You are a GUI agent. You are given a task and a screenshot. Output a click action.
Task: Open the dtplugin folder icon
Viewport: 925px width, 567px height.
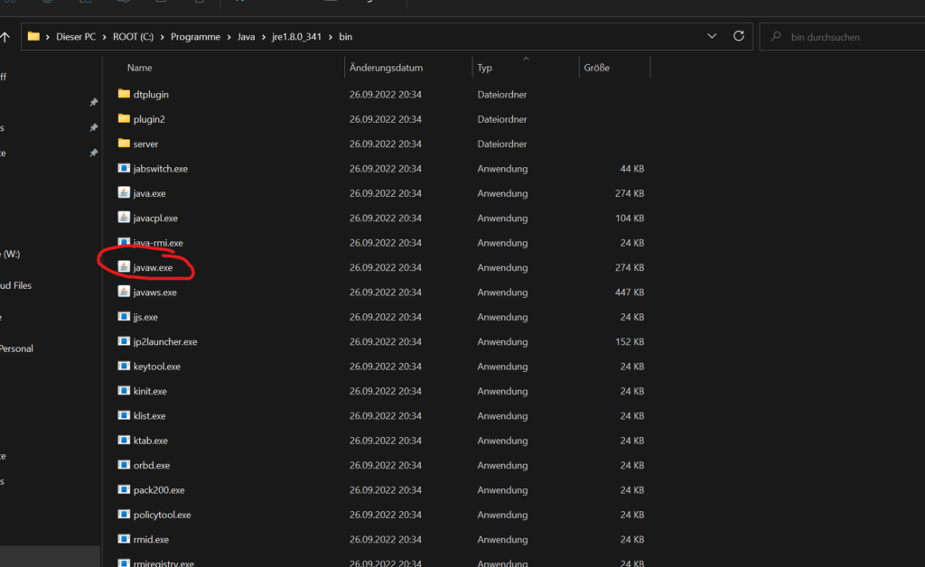[x=124, y=94]
